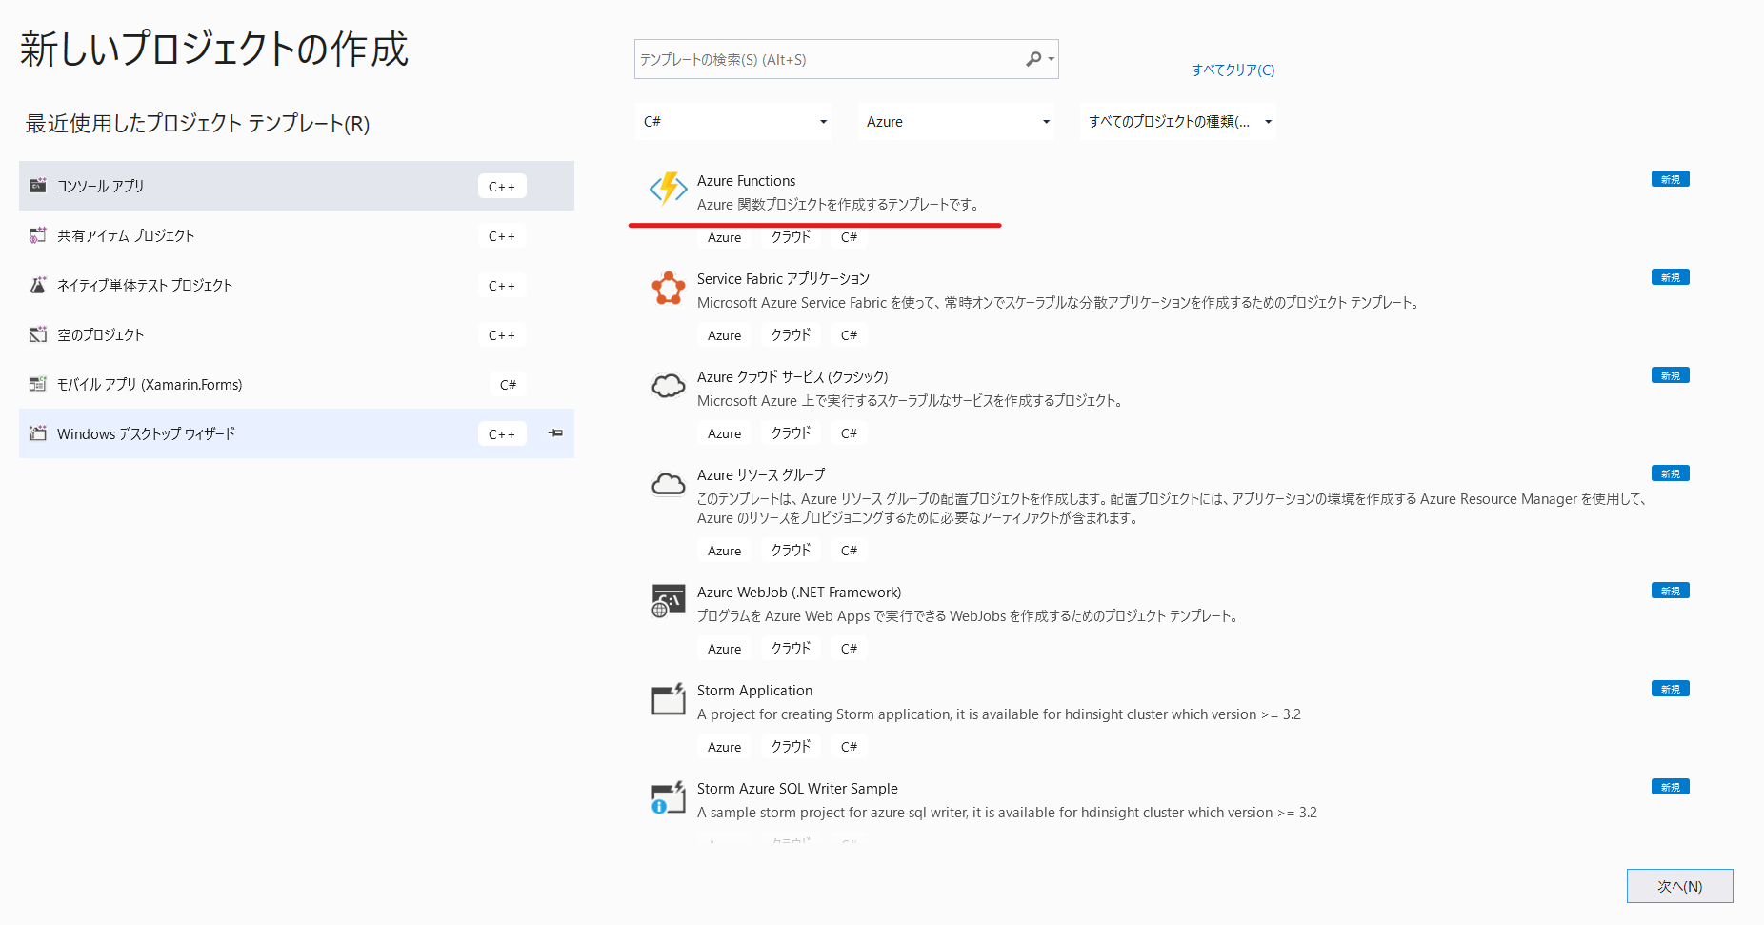Expand the search options arrow beside magnifier
The height and width of the screenshot is (925, 1764).
(1052, 59)
